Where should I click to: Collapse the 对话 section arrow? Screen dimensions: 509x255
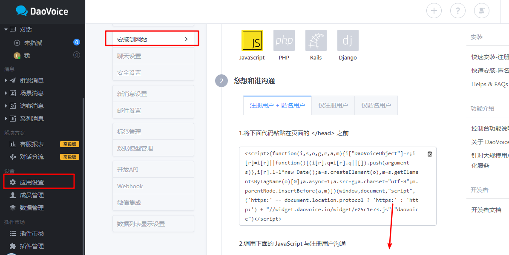(6, 29)
